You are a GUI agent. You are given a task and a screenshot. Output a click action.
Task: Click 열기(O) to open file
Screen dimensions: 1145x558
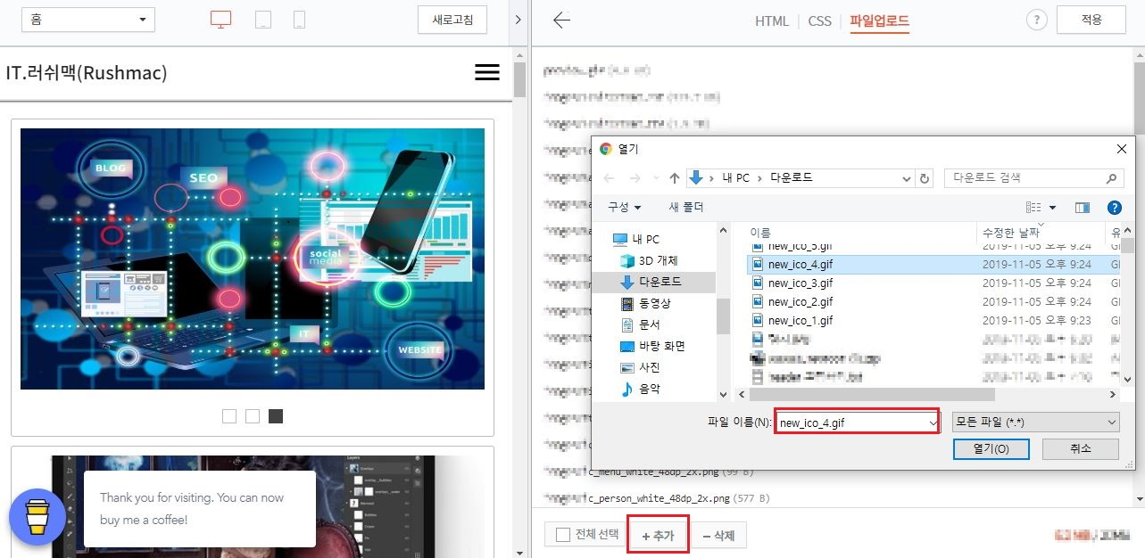(x=992, y=449)
